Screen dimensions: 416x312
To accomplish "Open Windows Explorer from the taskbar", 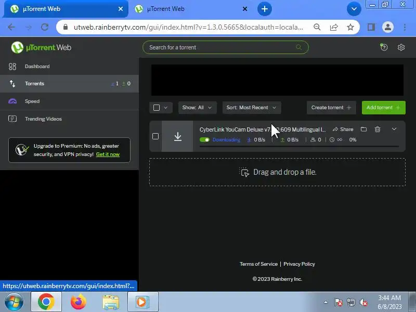I will point(111,302).
